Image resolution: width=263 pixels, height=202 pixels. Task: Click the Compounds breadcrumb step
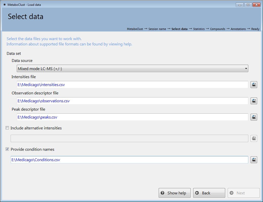pos(218,29)
